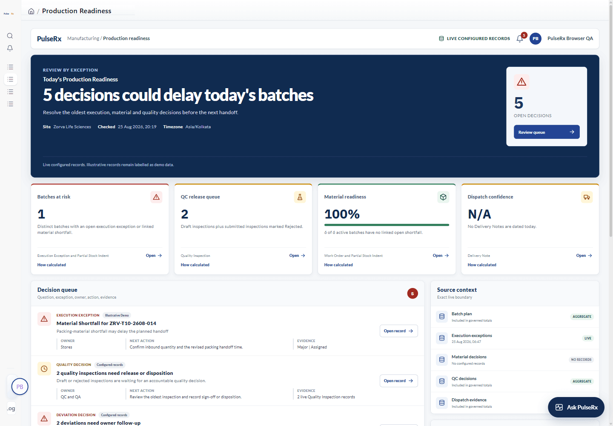Select the highlighted list item in the sidebar

[10, 79]
